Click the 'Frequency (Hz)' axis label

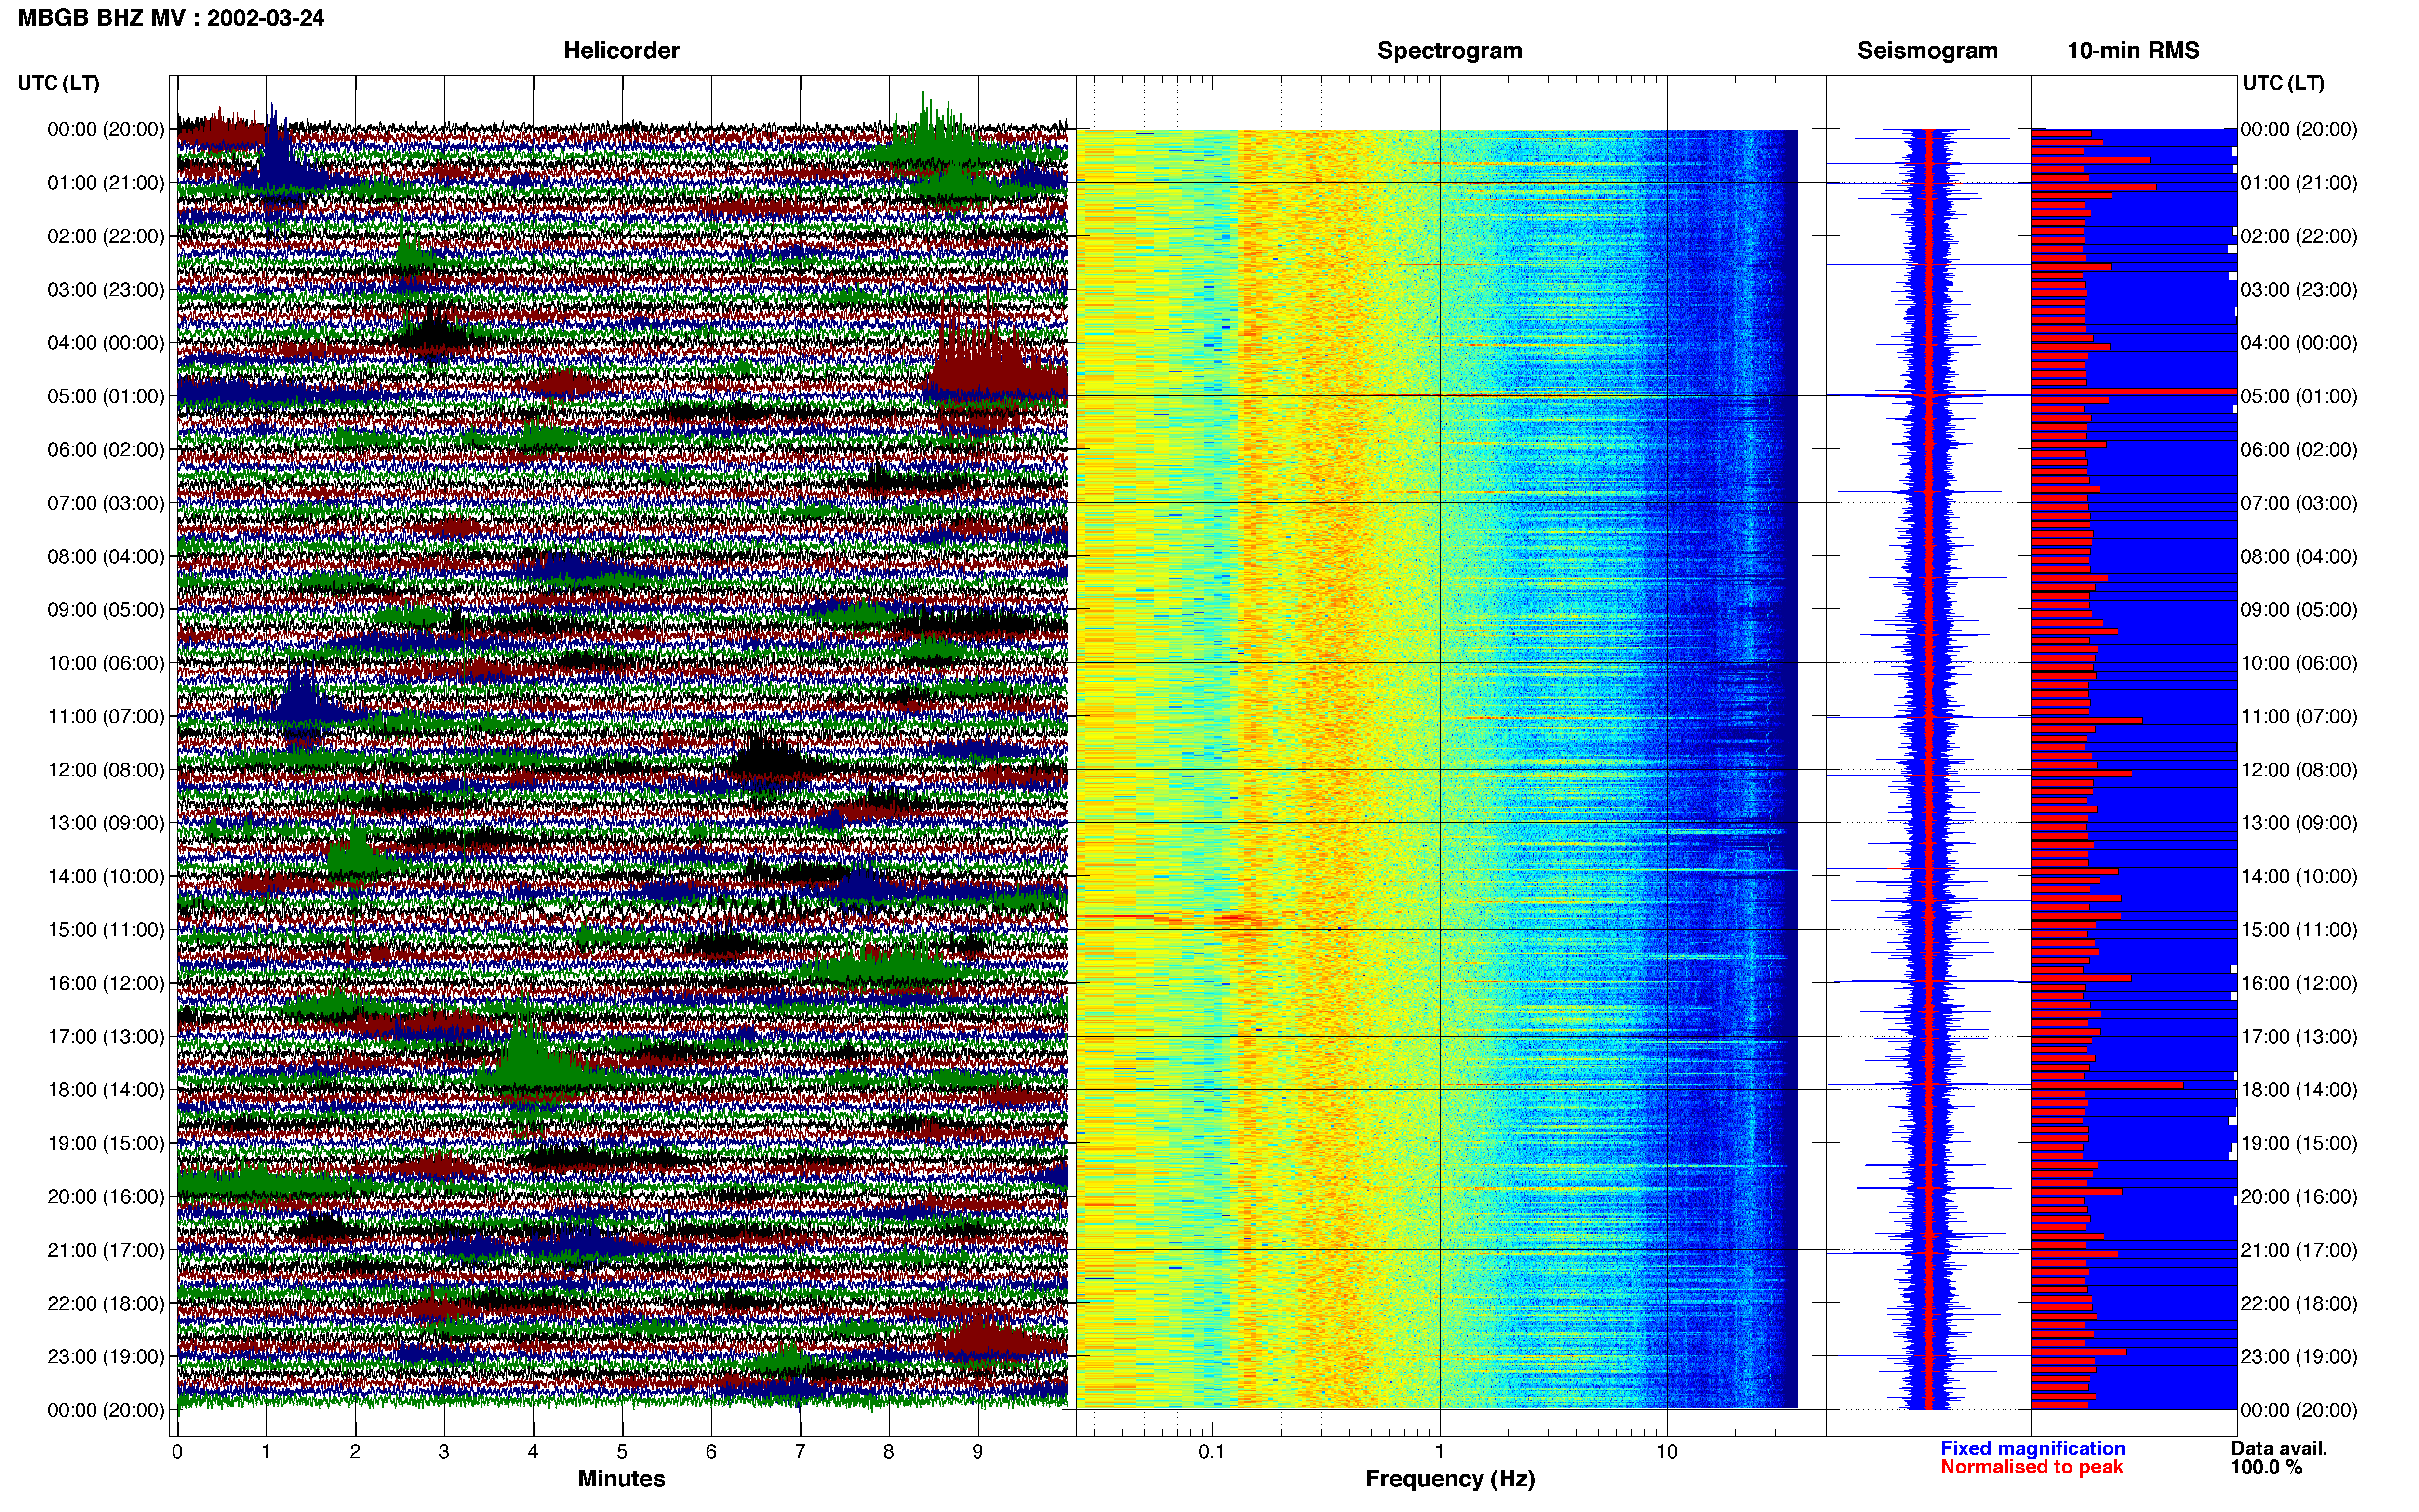[1450, 1479]
